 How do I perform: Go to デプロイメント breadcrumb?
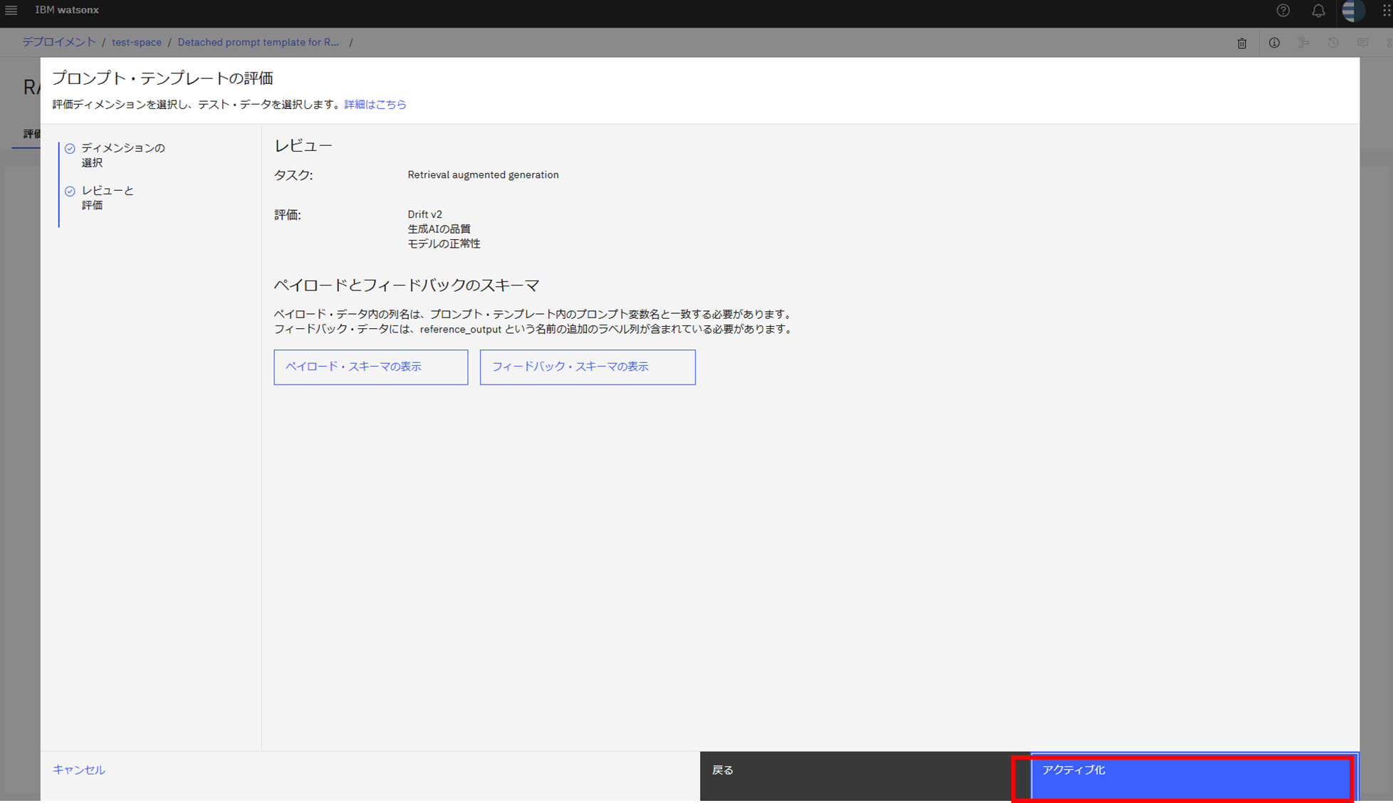pos(58,42)
